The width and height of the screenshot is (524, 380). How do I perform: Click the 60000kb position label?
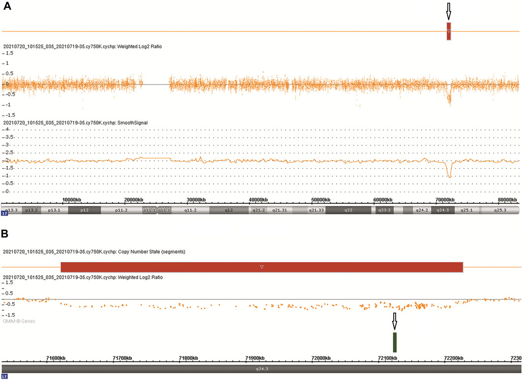[x=383, y=200]
